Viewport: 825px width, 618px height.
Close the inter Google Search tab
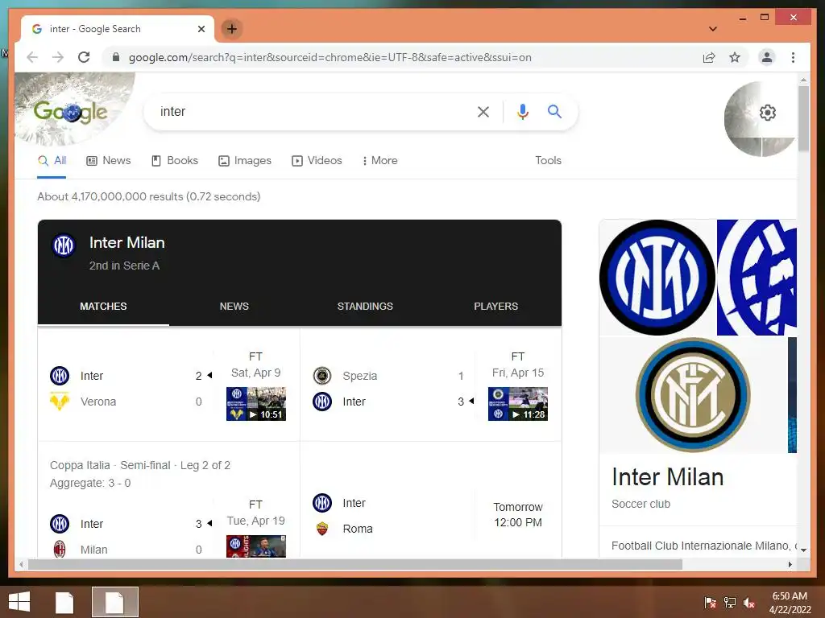click(201, 29)
